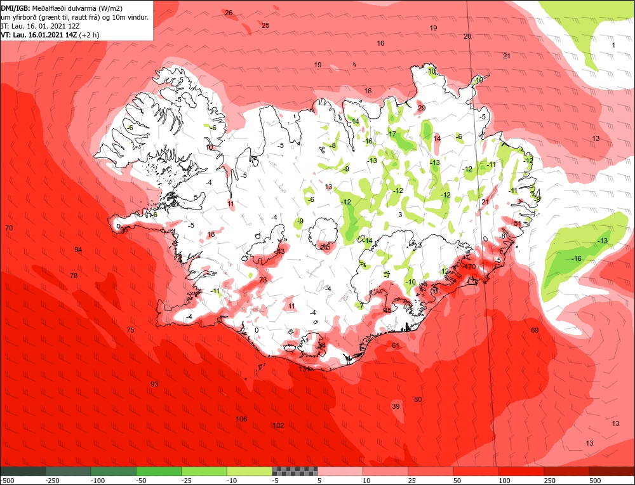This screenshot has height=485, width=635.
Task: Click the "131" value on the south coast
Action: tap(304, 369)
